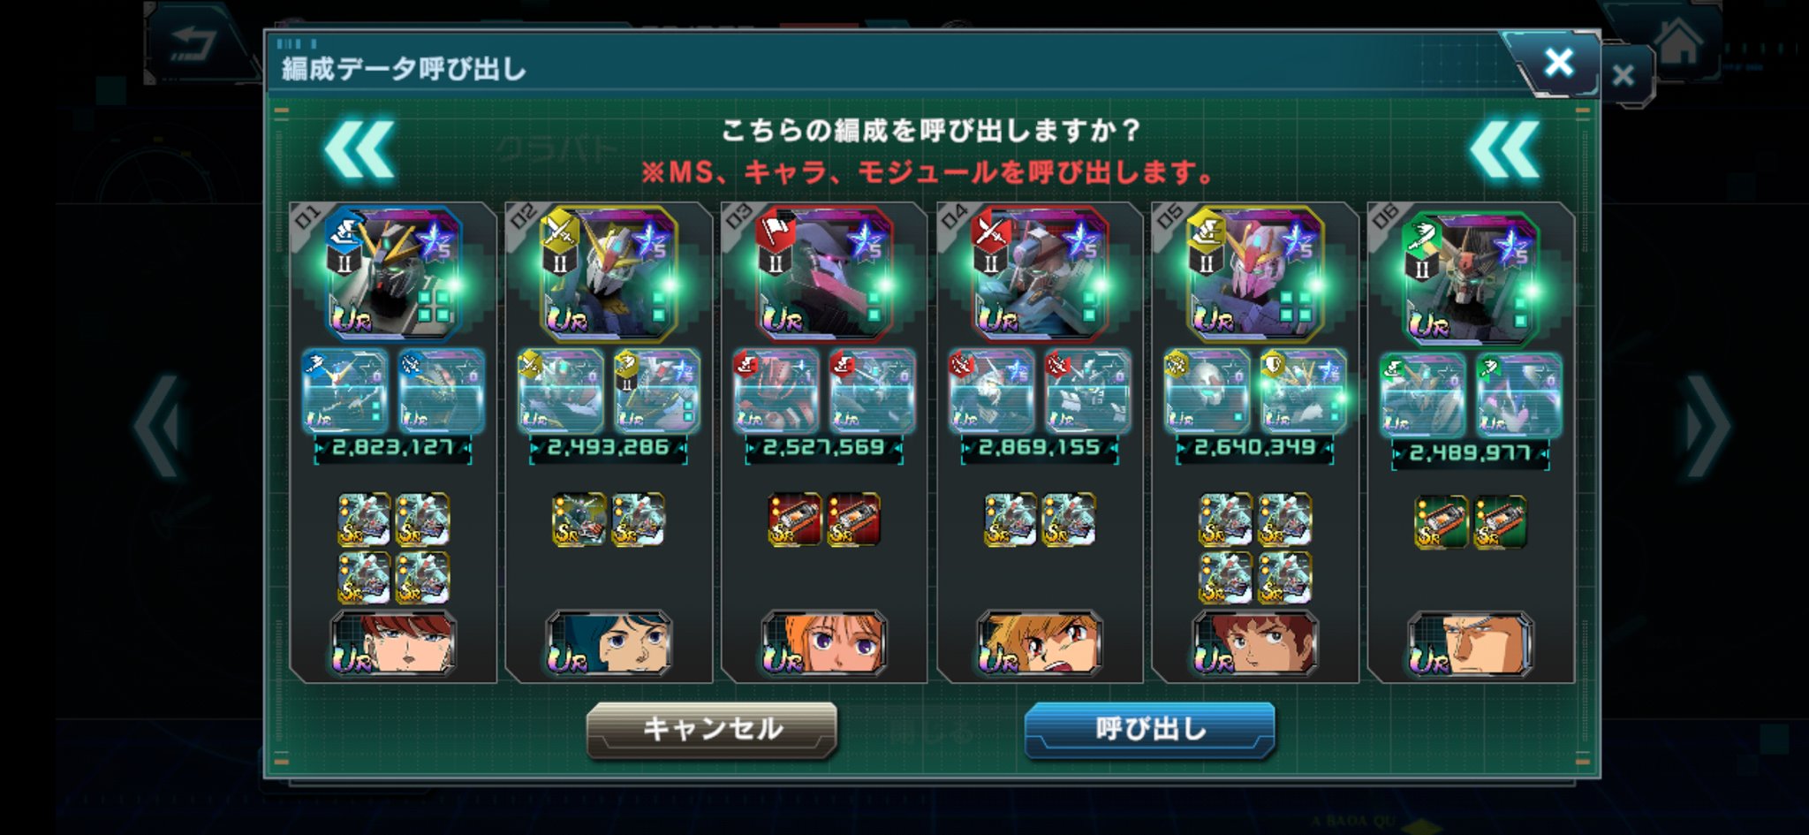Click the left double-chevron above slot 01
The width and height of the screenshot is (1809, 835).
point(359,150)
